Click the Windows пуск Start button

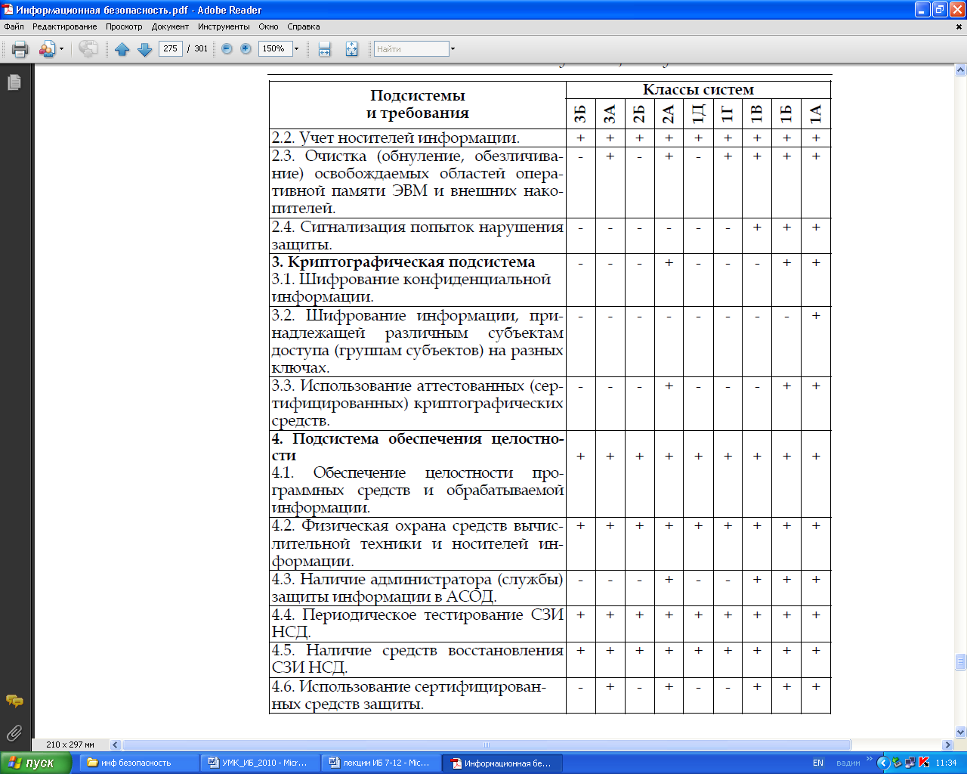tap(35, 763)
